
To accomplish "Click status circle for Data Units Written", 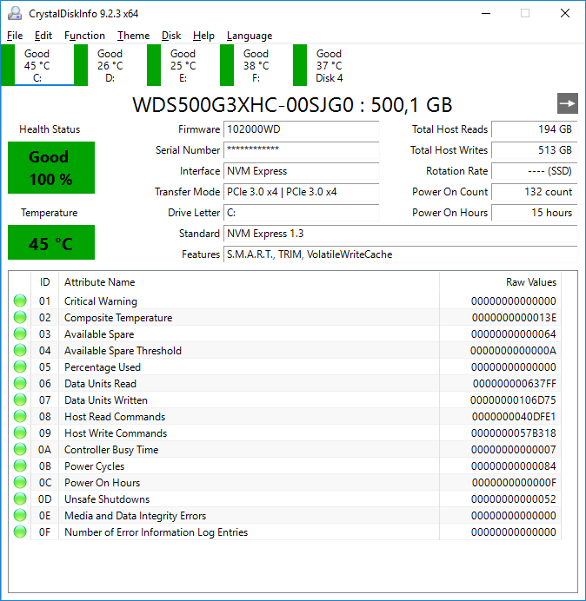I will coord(20,400).
